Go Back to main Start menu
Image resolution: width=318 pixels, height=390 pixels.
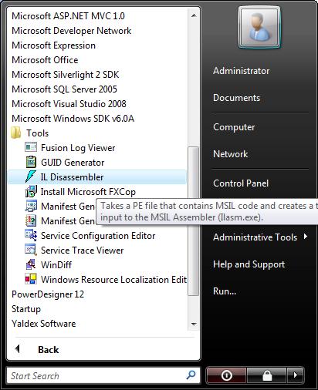click(x=49, y=349)
